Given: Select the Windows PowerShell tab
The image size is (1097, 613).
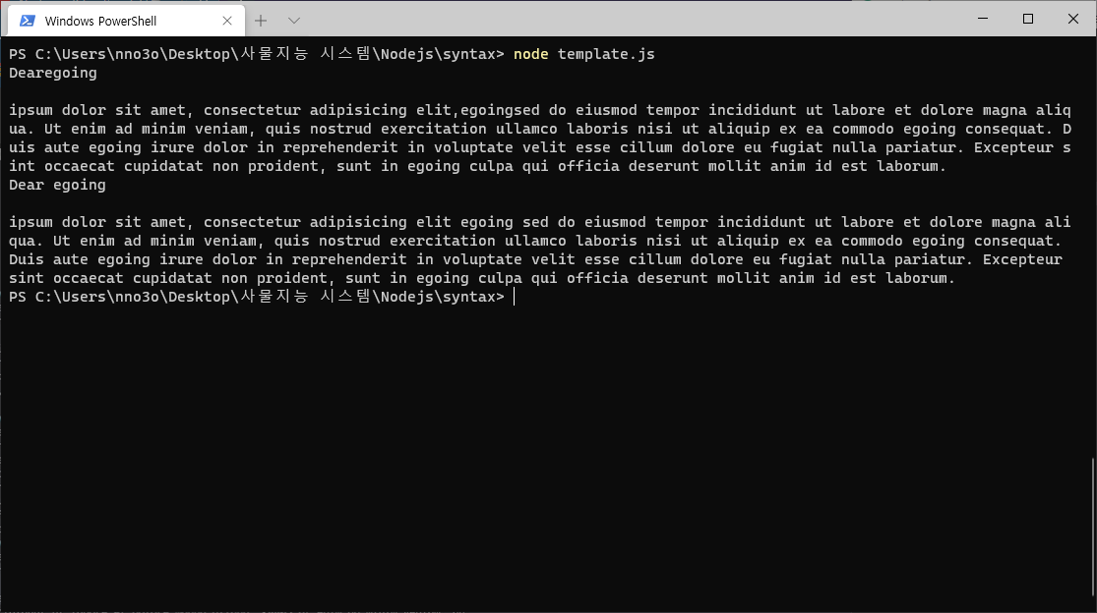Looking at the screenshot, I should (x=126, y=21).
